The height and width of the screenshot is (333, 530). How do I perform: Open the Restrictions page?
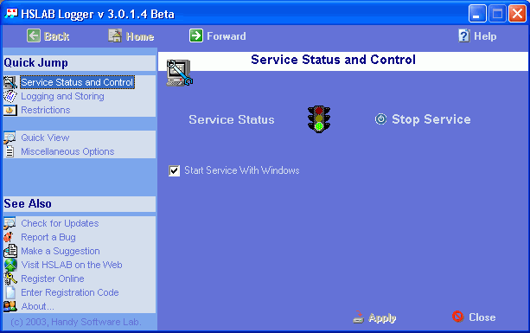[x=46, y=110]
